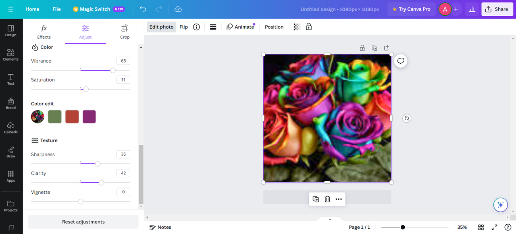
Task: Lock the page above canvas
Action: click(362, 48)
